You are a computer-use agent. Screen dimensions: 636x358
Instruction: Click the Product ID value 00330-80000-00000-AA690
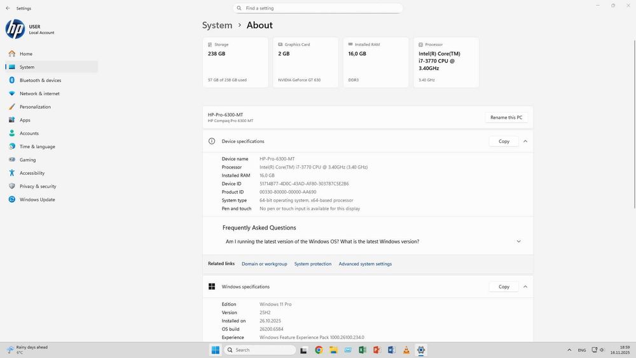288,192
